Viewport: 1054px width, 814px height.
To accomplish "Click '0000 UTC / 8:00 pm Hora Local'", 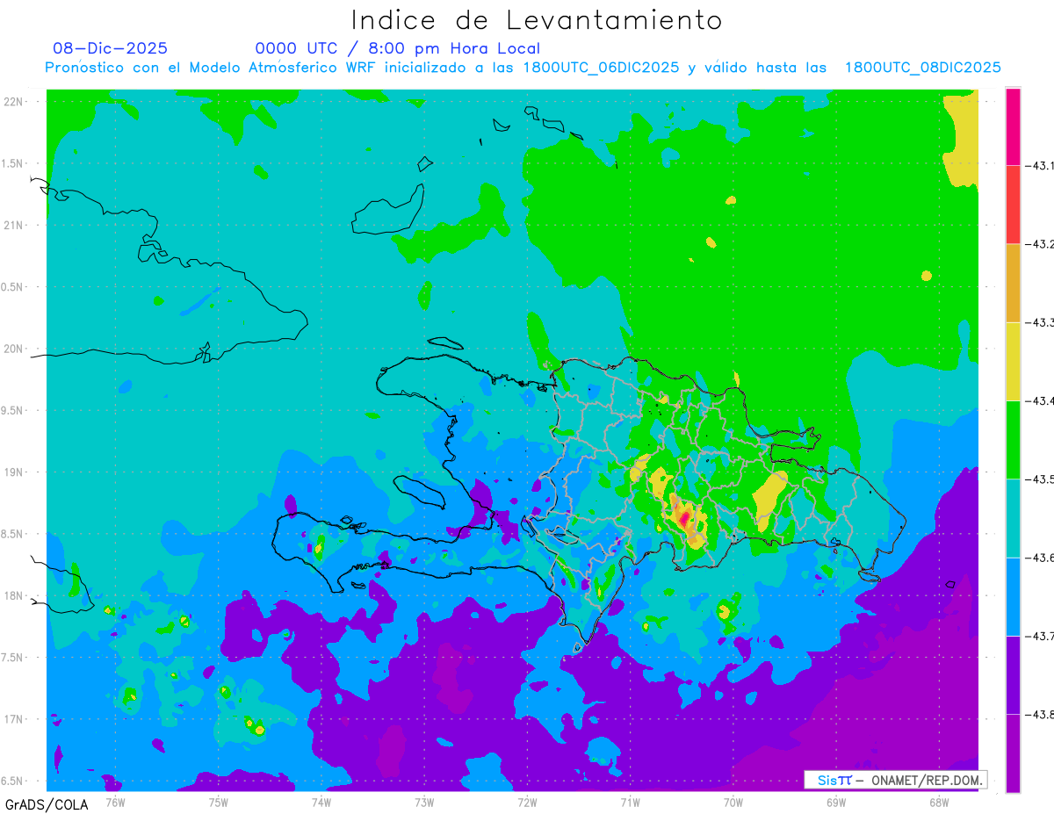I will (x=398, y=48).
